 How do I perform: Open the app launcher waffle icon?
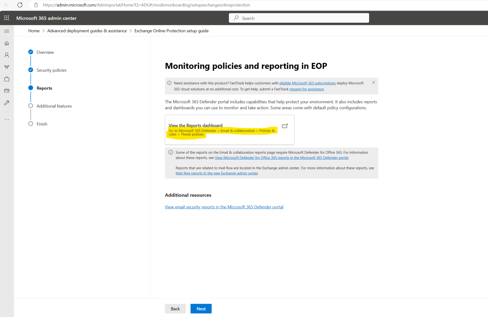[6, 18]
